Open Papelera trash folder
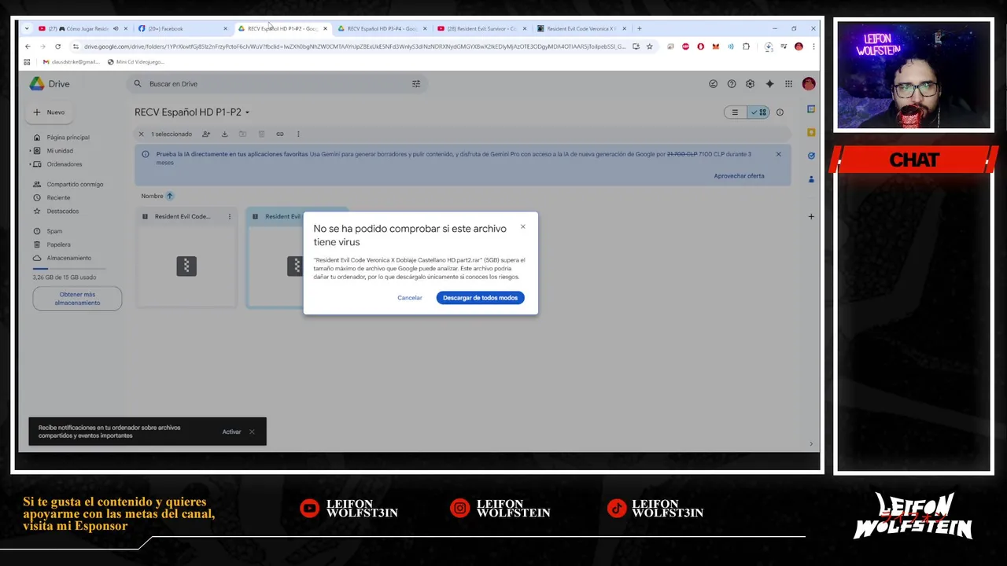1007x566 pixels. (58, 244)
